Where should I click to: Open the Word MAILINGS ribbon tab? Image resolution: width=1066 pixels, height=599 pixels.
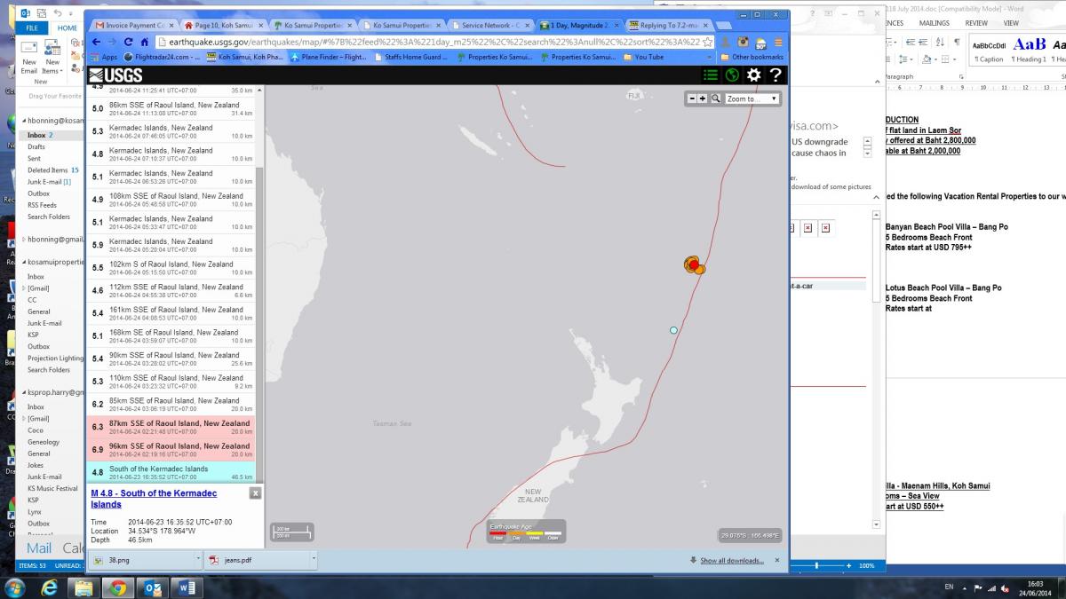coord(934,23)
